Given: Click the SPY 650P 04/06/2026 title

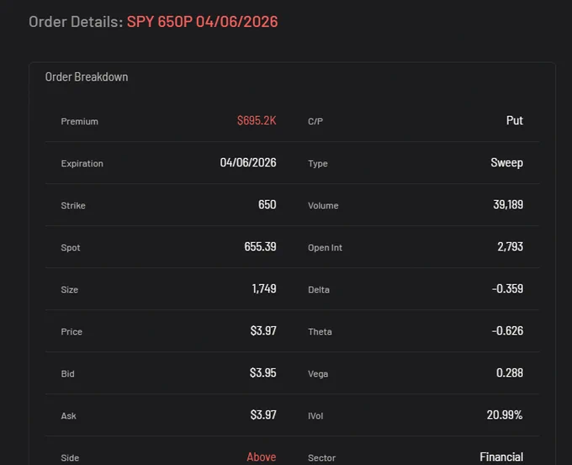Looking at the screenshot, I should tap(202, 22).
